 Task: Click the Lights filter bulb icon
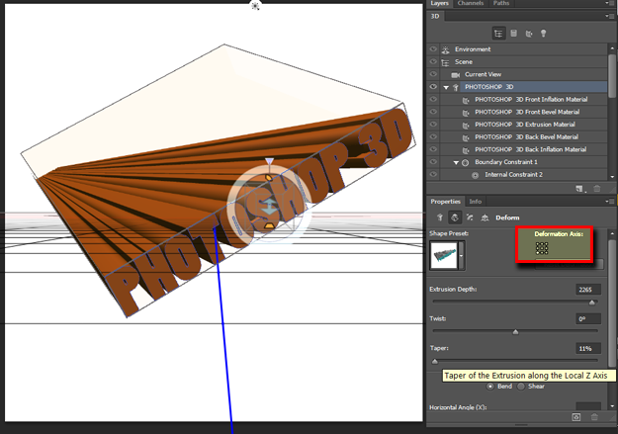click(x=544, y=33)
